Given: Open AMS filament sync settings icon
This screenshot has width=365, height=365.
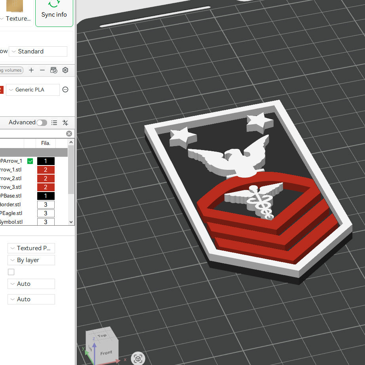Looking at the screenshot, I should click(x=54, y=70).
